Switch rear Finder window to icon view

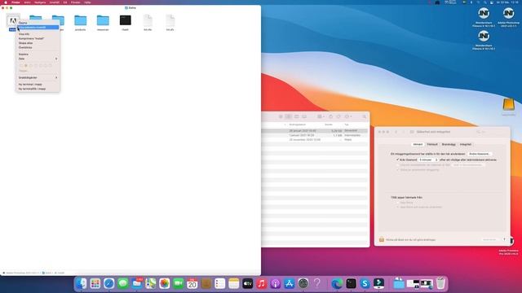coord(281,116)
